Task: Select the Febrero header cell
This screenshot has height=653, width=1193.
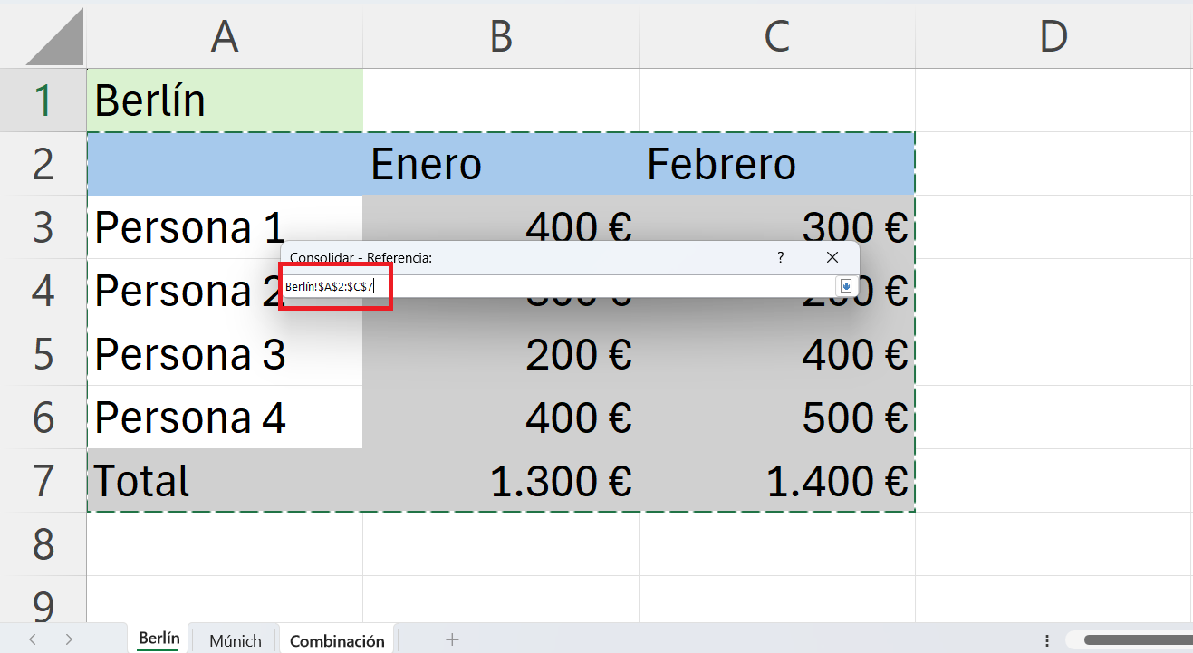Action: pos(777,164)
